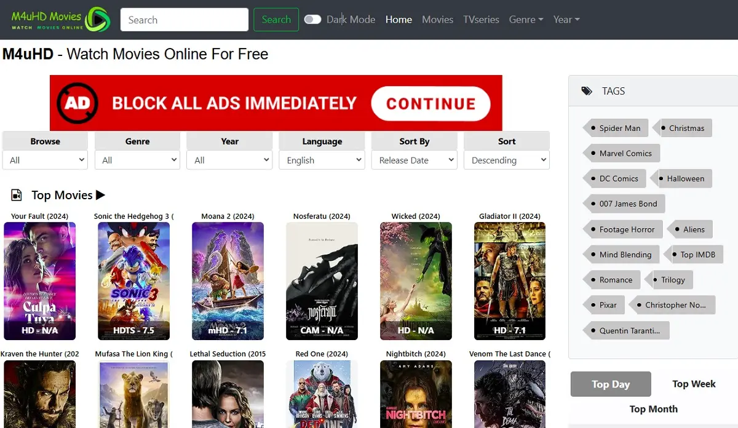Open the Kraven the Hunter poster
Screen dimensions: 738x428
(39, 394)
